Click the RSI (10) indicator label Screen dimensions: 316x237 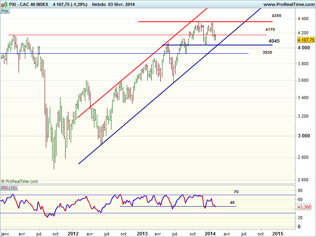(9, 188)
